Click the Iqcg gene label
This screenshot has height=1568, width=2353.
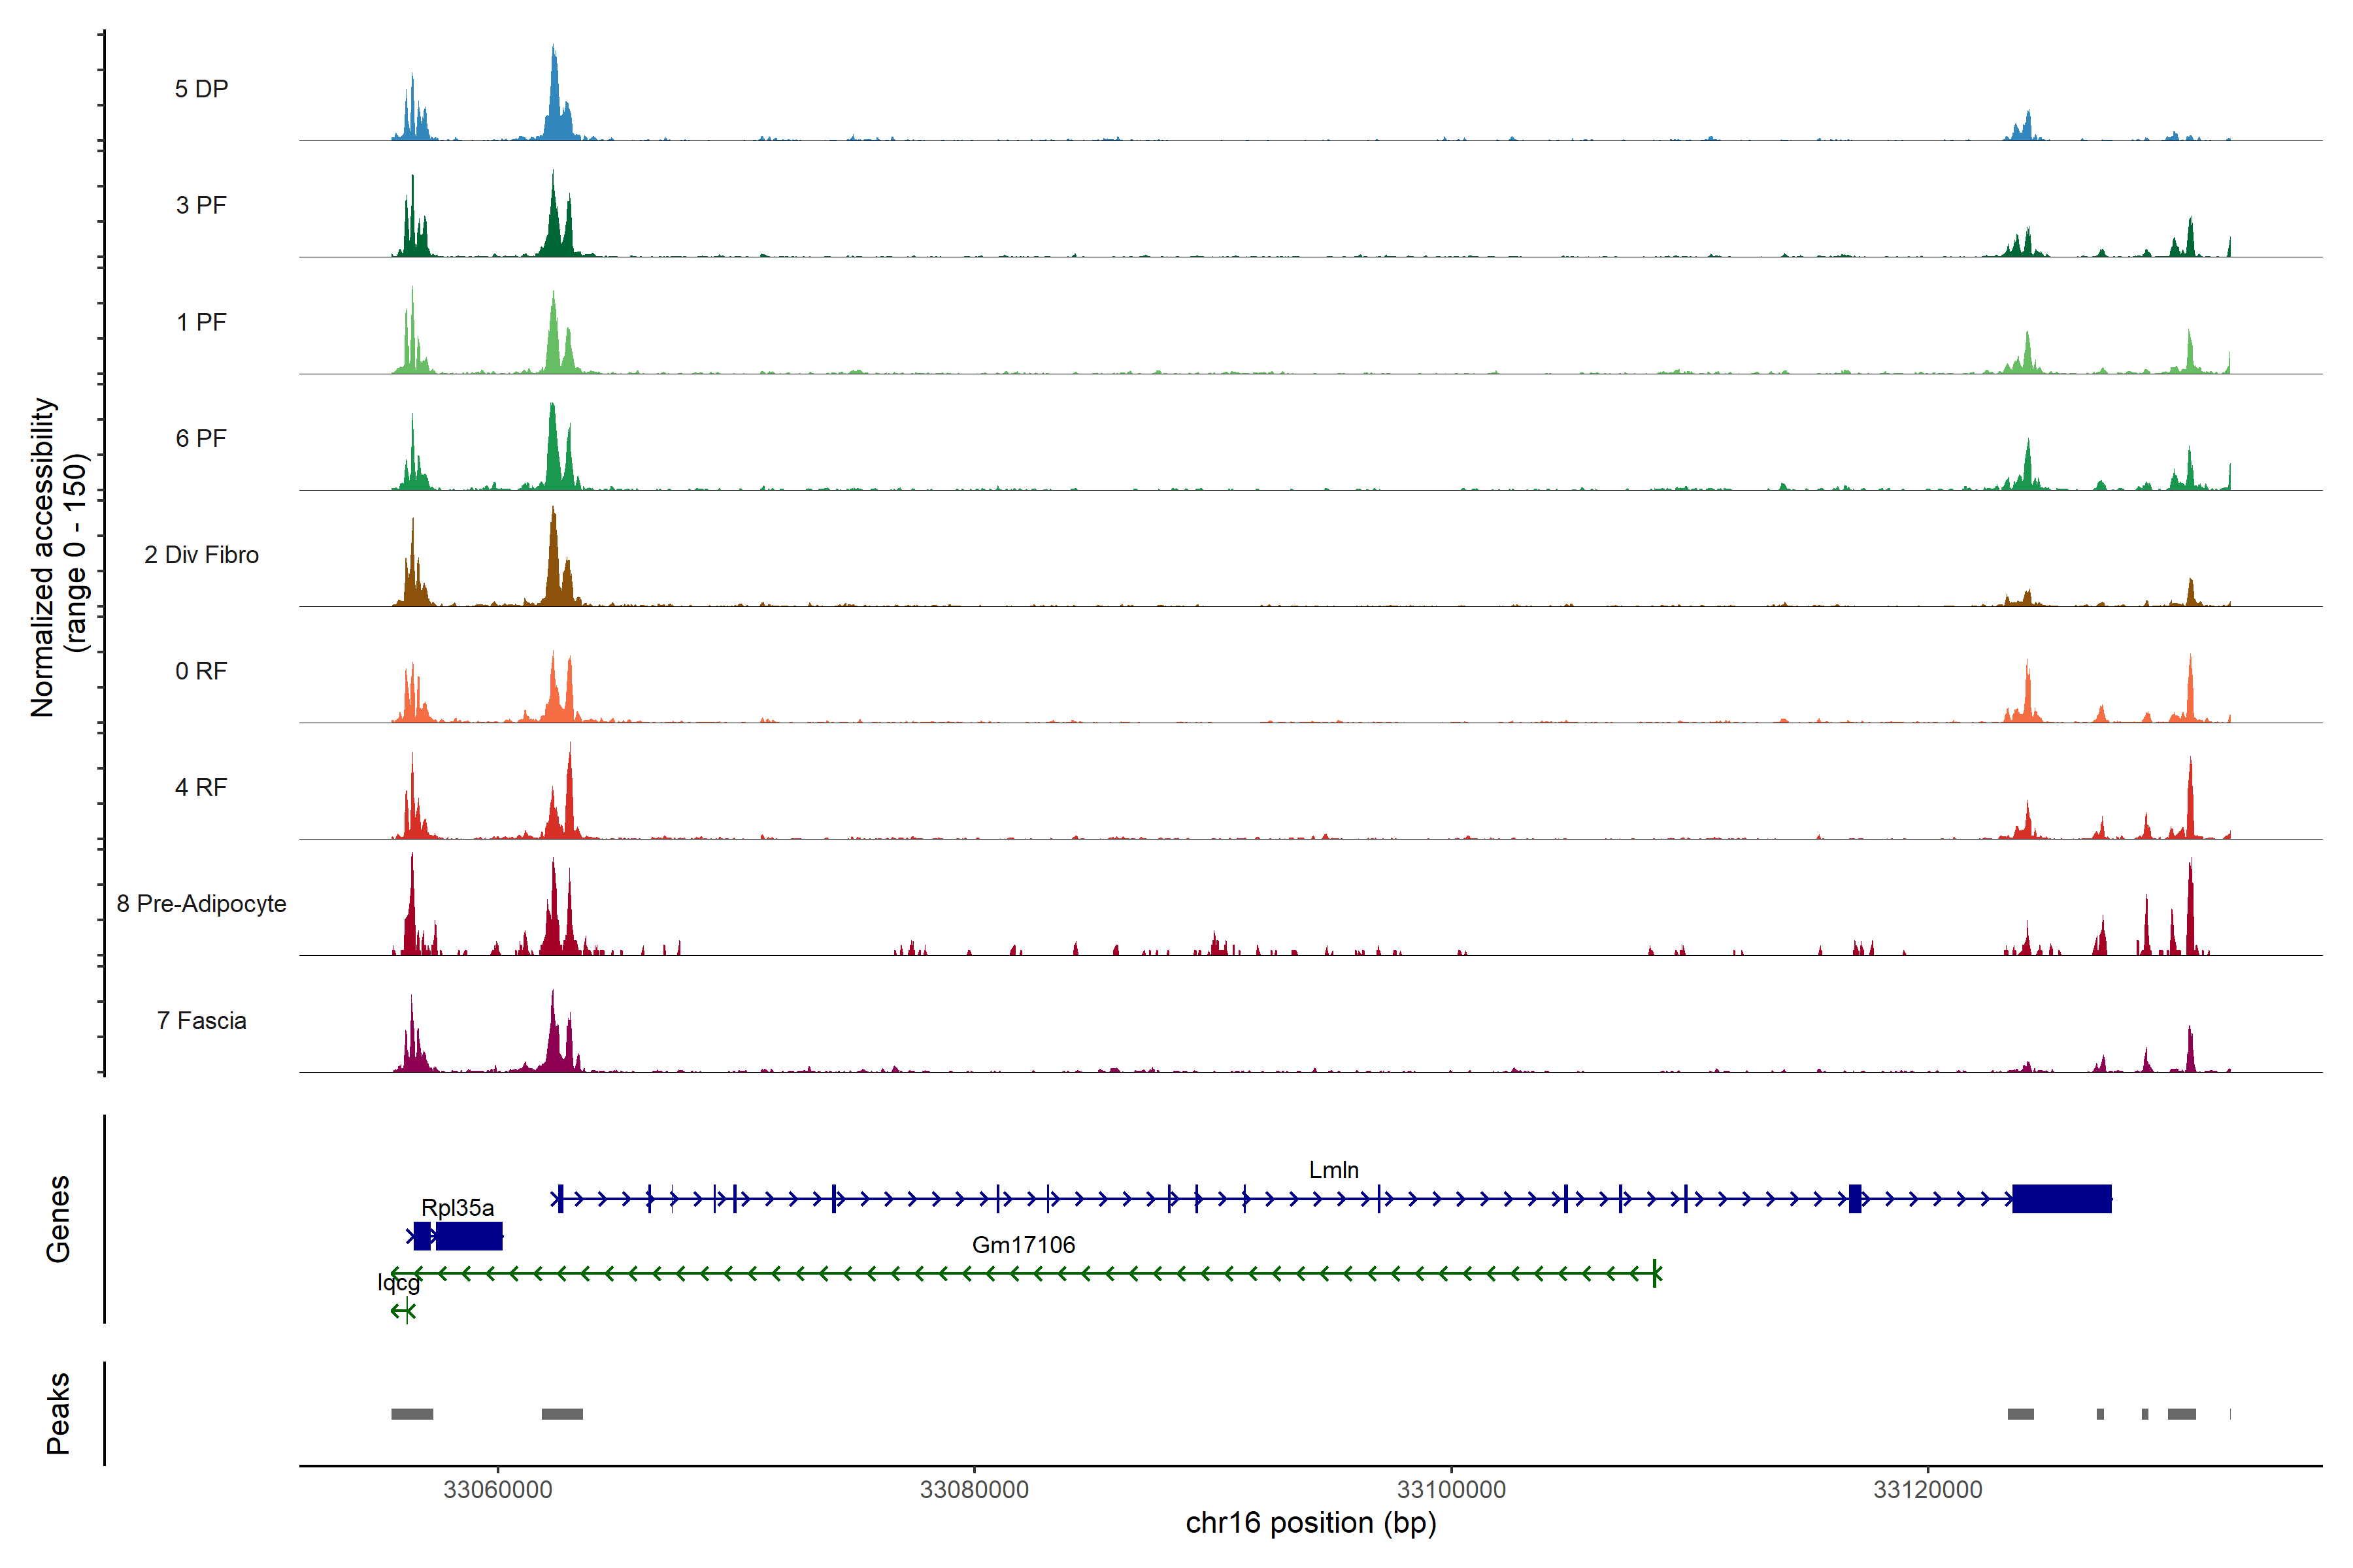click(398, 1283)
